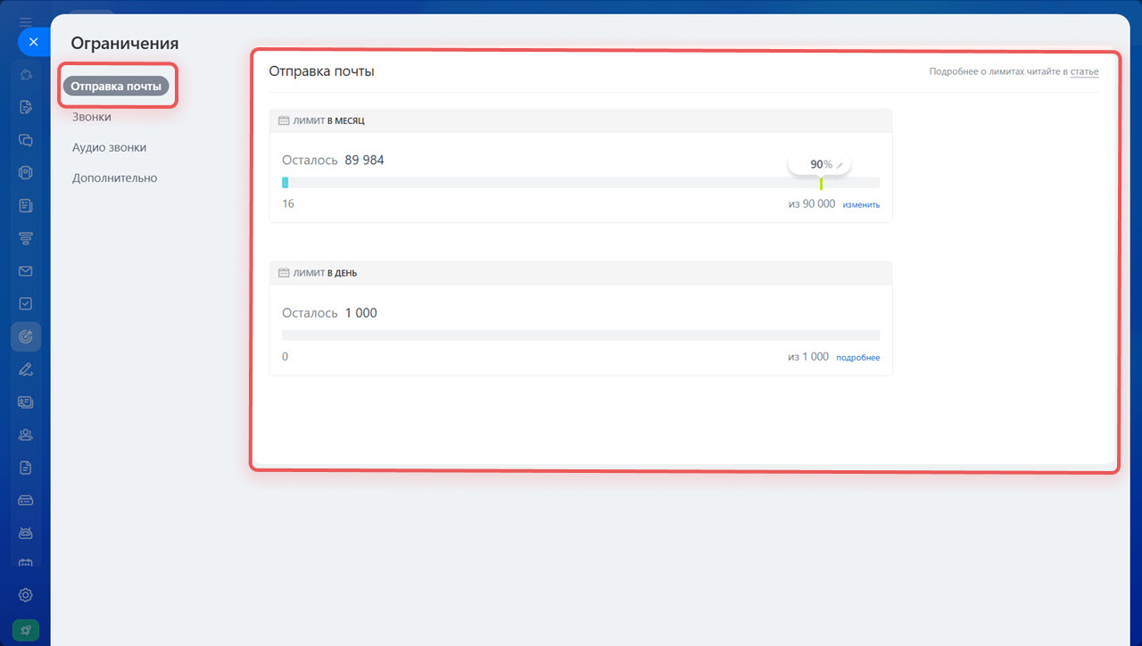Open the chat bubbles messenger icon
The height and width of the screenshot is (646, 1142).
click(x=25, y=140)
